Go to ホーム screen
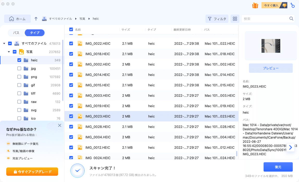299x182 pixels. (x=17, y=19)
